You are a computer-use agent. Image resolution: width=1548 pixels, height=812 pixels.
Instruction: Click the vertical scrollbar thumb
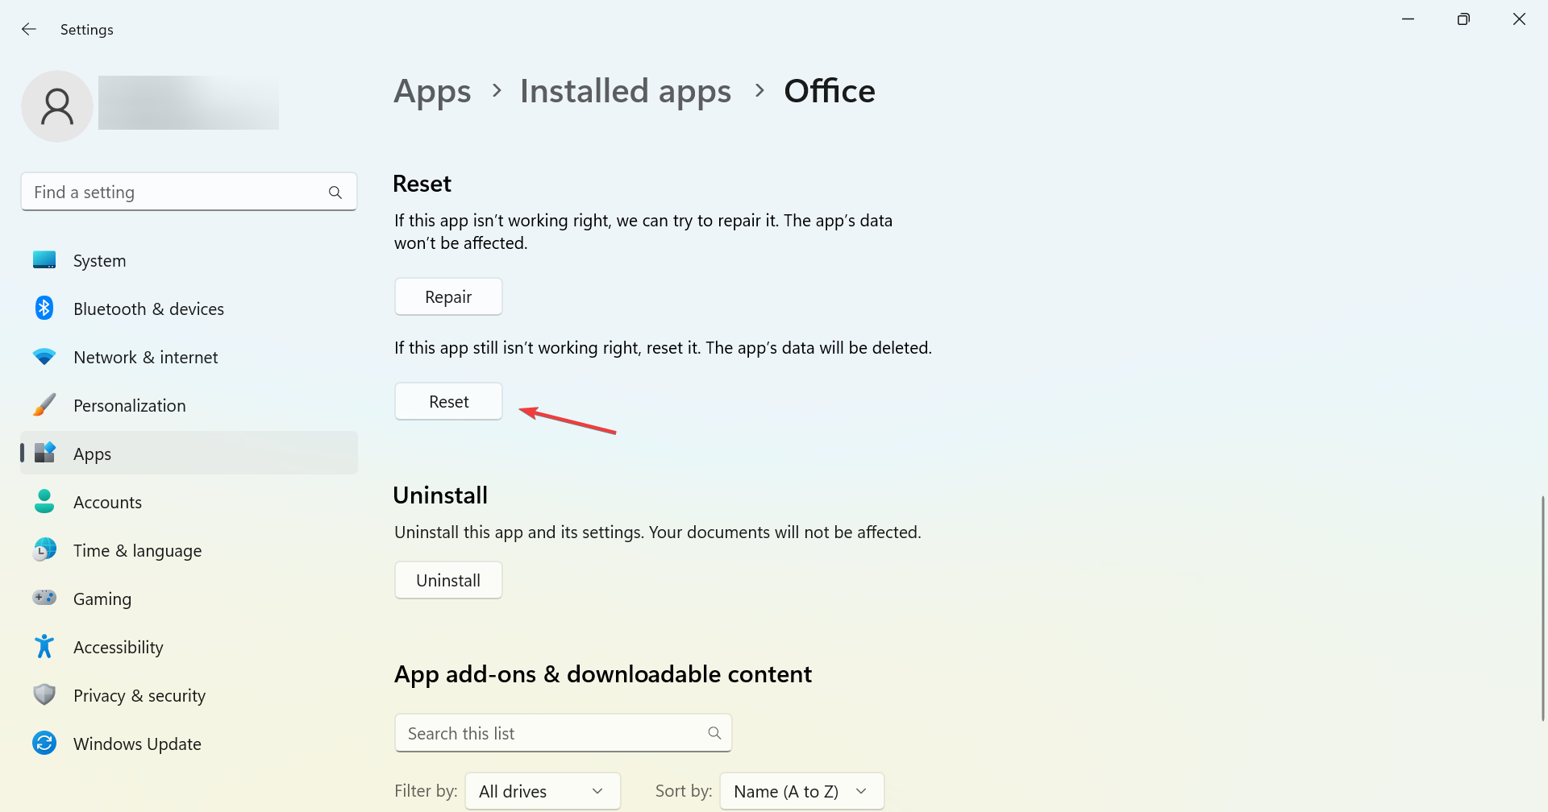[1542, 608]
